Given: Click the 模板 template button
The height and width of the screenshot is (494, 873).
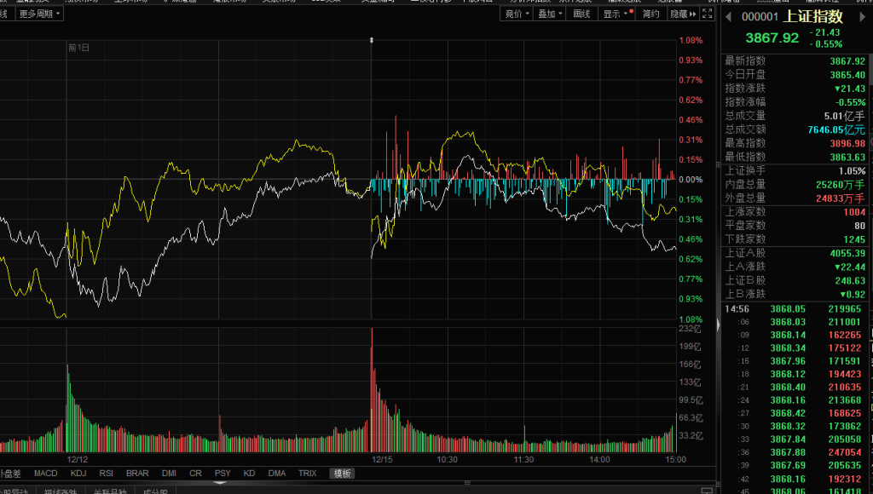Looking at the screenshot, I should pos(342,474).
